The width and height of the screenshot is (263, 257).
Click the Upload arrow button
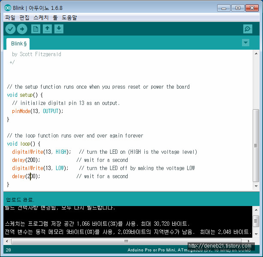tap(22, 29)
